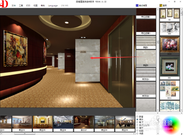This screenshot has width=183, height=135.
Task: Click mural list scroll-up arrow
Action: point(181,9)
